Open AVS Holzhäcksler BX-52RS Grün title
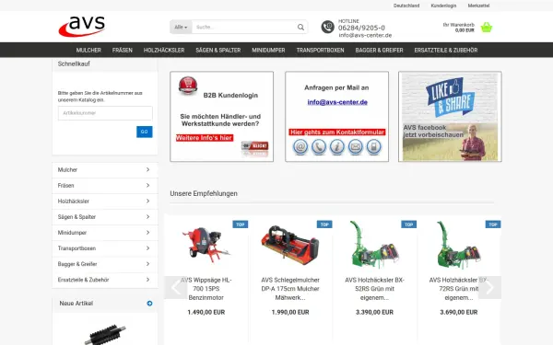 click(x=374, y=289)
